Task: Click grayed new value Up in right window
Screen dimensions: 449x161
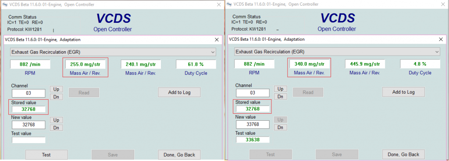Action: click(281, 119)
